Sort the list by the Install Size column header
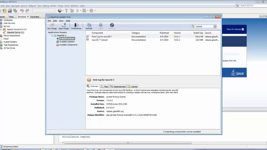This screenshot has width=267, height=150. click(198, 33)
